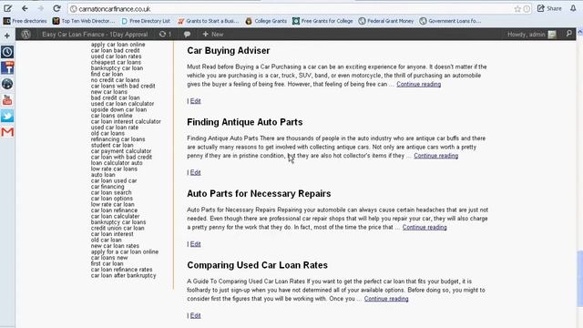Click 'cheapest car loans' tag

[x=116, y=62]
